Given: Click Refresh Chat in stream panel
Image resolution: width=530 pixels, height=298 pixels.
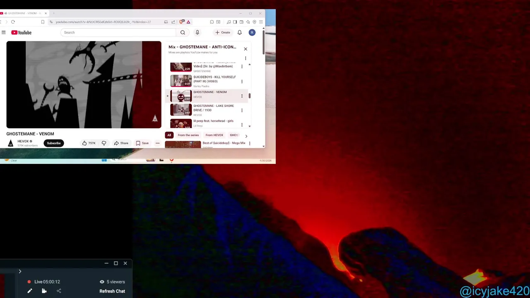Looking at the screenshot, I should (112, 291).
